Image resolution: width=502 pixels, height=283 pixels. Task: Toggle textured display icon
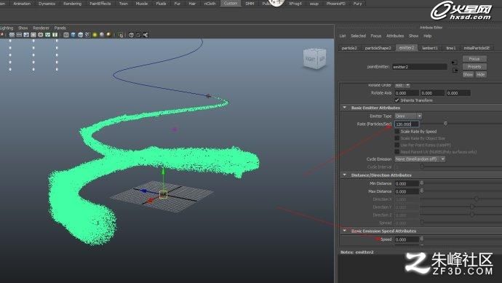(x=88, y=35)
